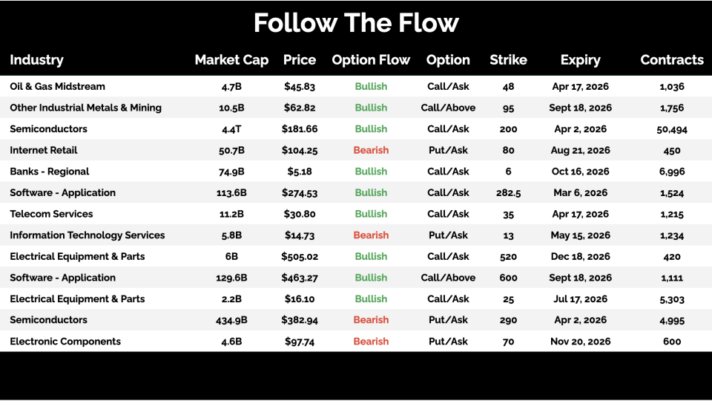
Task: Click Information Technology Services row label
Action: pos(87,235)
